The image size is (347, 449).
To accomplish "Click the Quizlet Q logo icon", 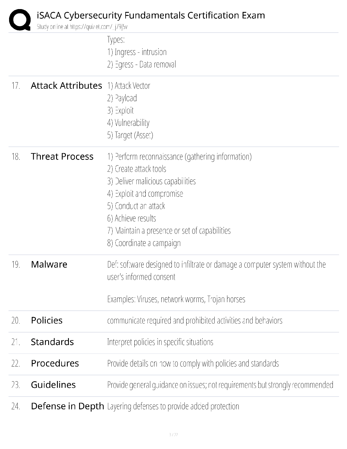I will (x=20, y=20).
